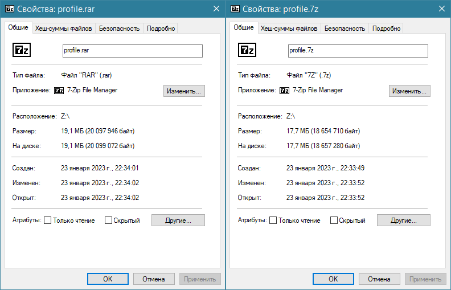451x290 pixels.
Task: Open "Подробно" tab in profile.rar window
Action: (161, 28)
